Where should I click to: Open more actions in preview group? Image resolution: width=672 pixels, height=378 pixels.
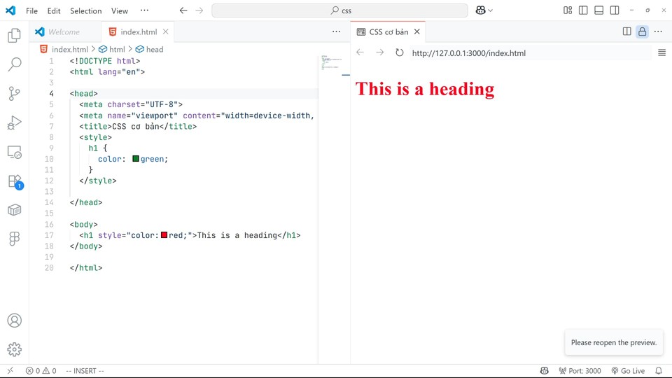[x=658, y=31]
